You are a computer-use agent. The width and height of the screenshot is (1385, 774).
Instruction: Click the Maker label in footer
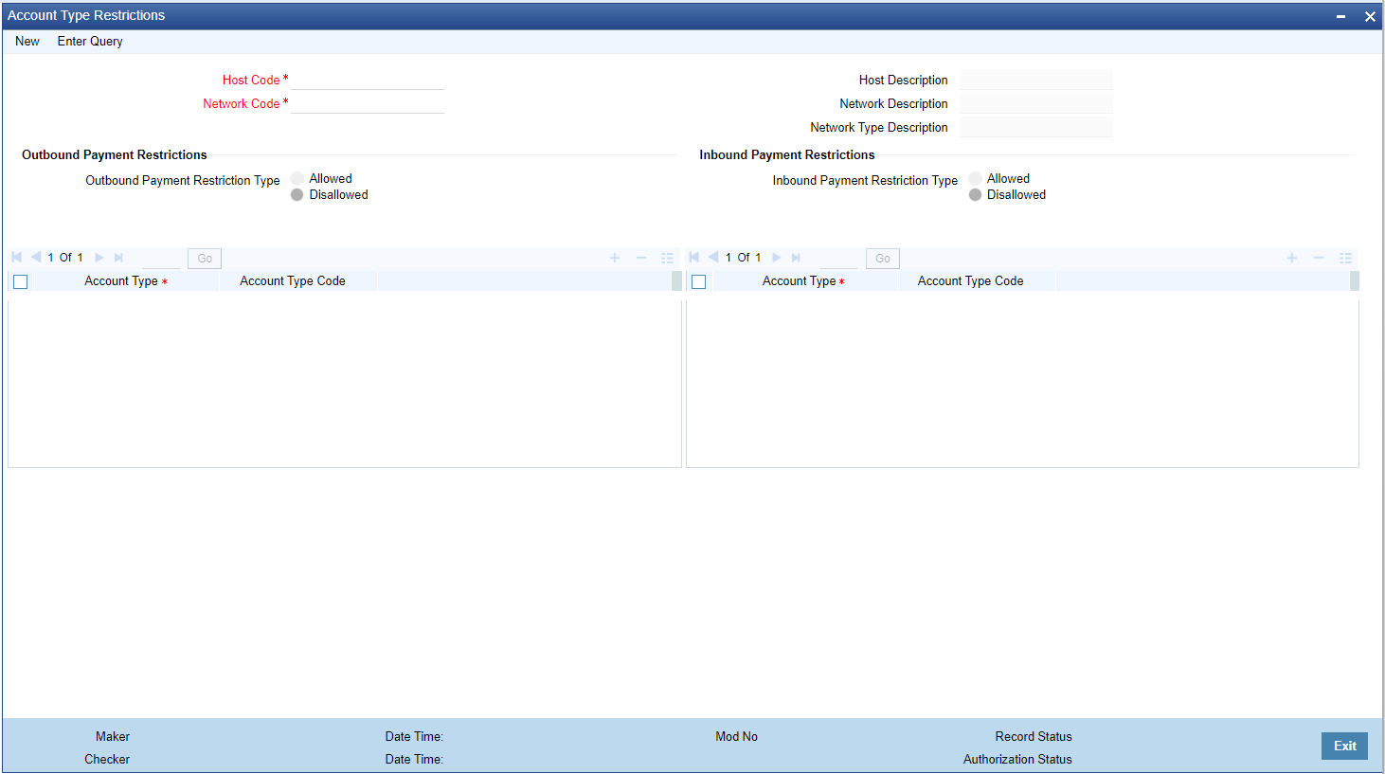113,737
